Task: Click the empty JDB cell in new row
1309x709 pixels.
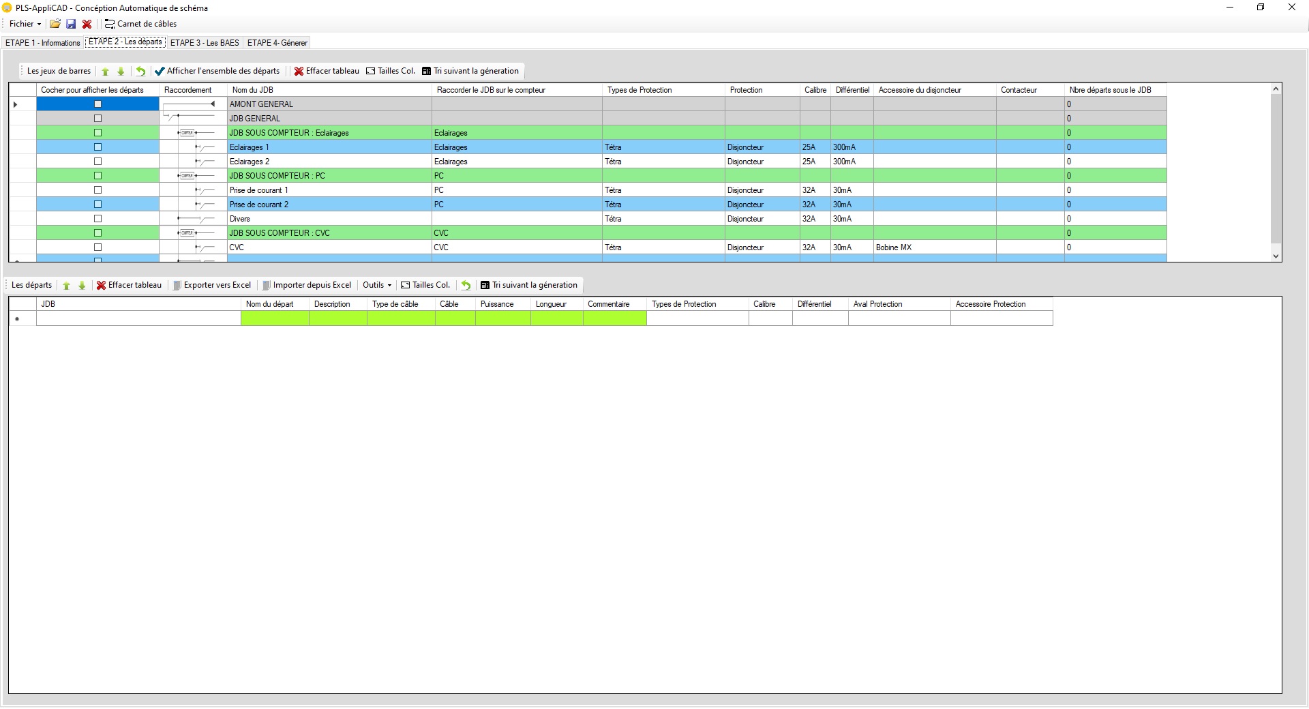Action: 138,318
